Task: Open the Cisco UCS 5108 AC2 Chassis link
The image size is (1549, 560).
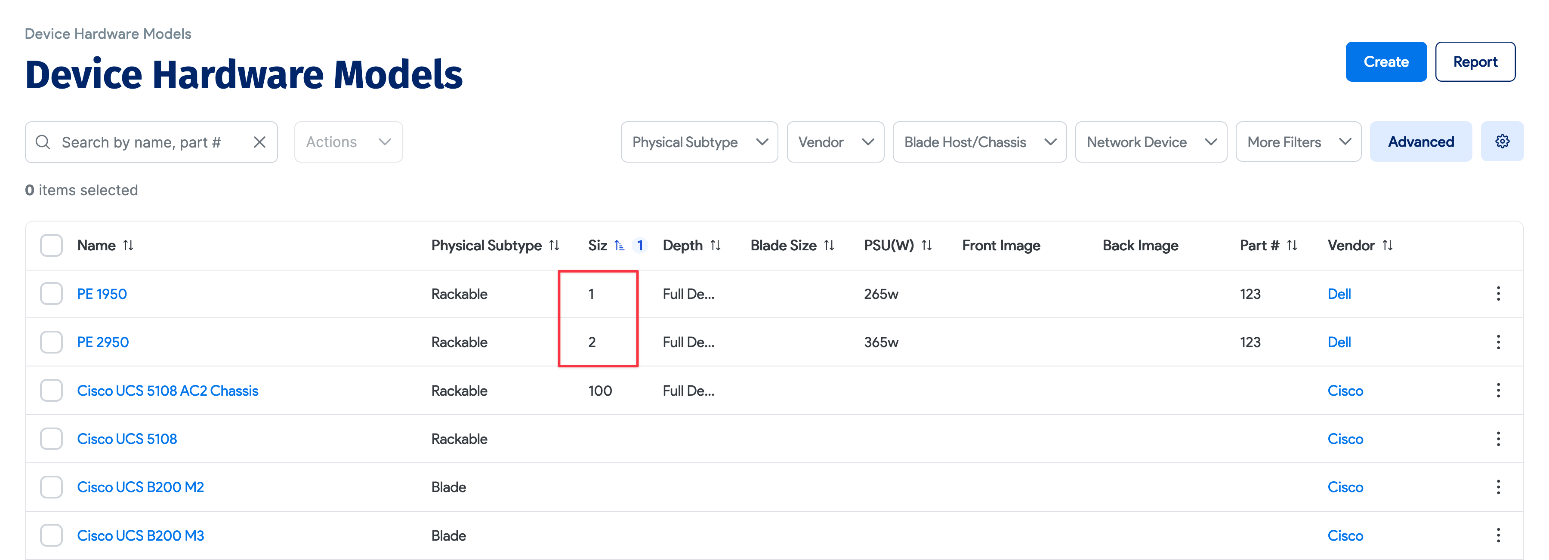Action: [x=168, y=391]
